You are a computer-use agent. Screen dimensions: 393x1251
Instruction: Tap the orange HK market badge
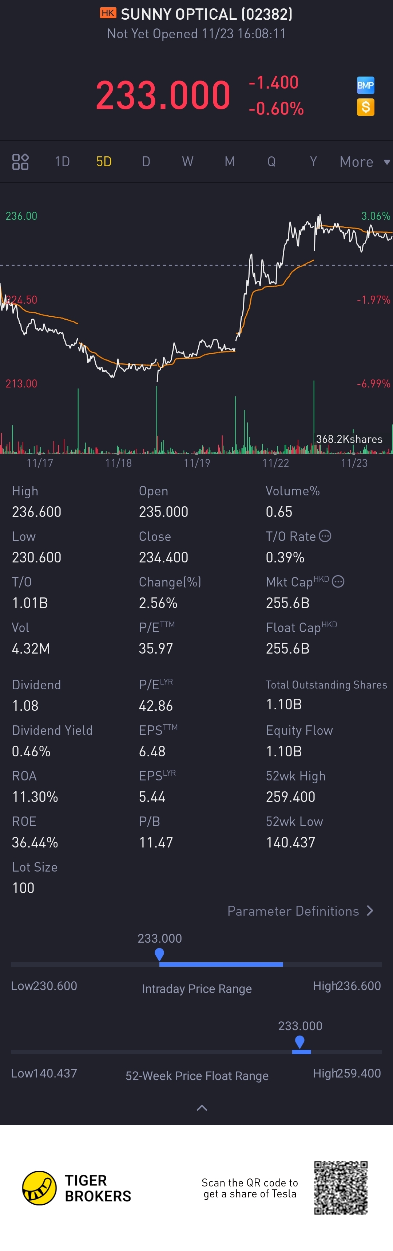(x=108, y=13)
